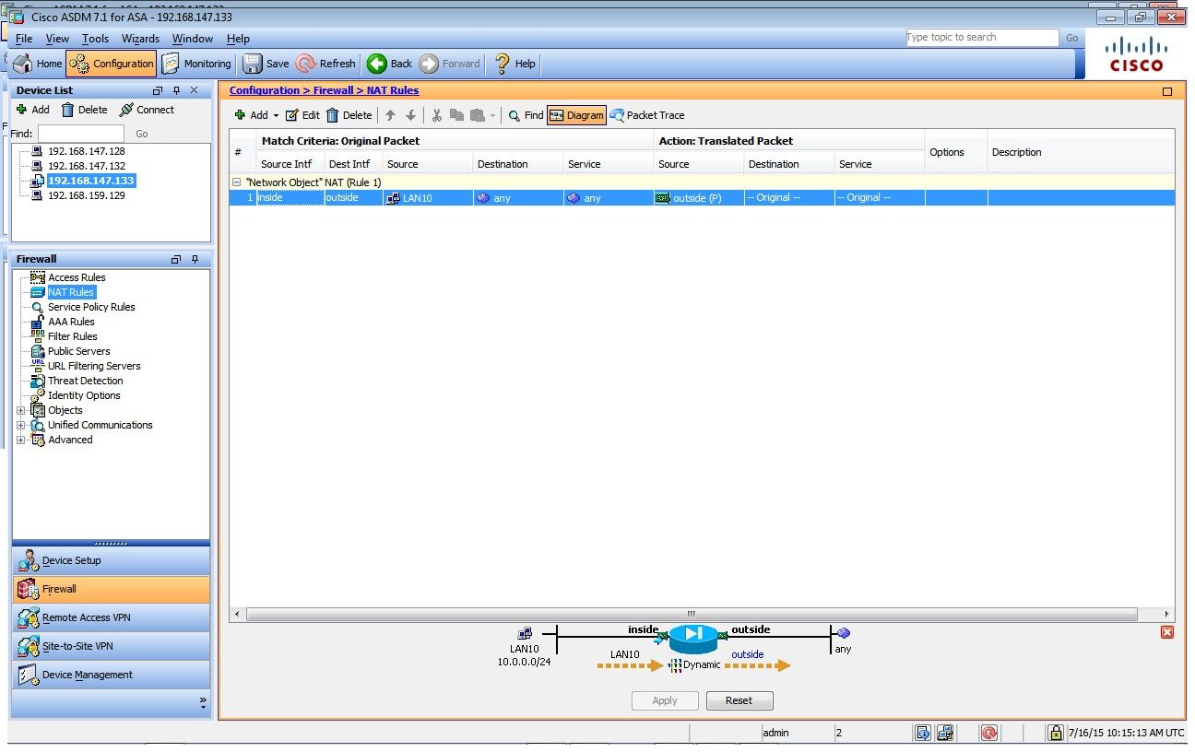Pin the Firewall navigation panel
The height and width of the screenshot is (752, 1195).
pos(195,260)
